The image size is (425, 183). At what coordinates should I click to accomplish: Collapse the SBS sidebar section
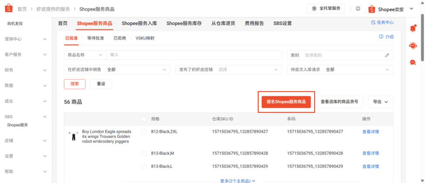[x=26, y=117]
